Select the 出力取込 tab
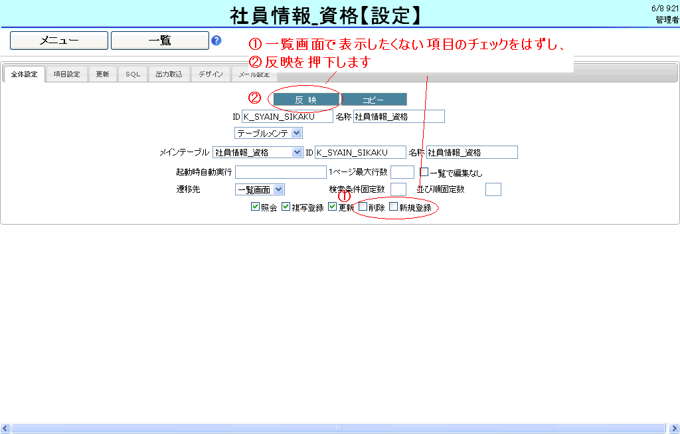 [x=169, y=74]
